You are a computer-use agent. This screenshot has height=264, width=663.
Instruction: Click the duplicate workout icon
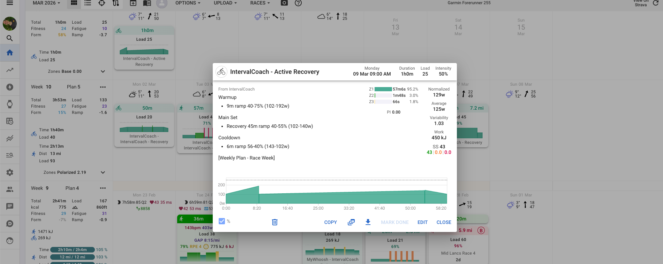351,222
